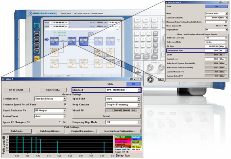Tap the k/m unit key
231x159 pixels.
tap(156, 45)
